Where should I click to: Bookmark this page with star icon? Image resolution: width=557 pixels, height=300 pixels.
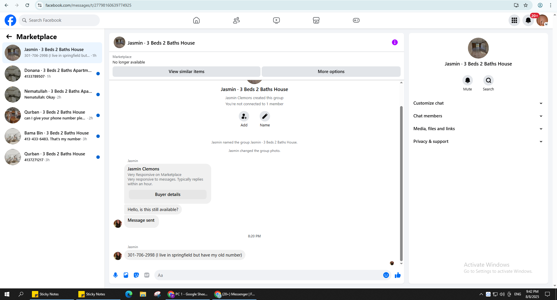click(526, 5)
